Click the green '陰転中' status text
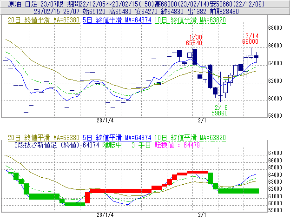The image size is (290, 221). 112,145
